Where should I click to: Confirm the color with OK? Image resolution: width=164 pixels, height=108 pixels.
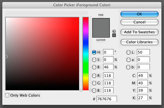[139, 14]
